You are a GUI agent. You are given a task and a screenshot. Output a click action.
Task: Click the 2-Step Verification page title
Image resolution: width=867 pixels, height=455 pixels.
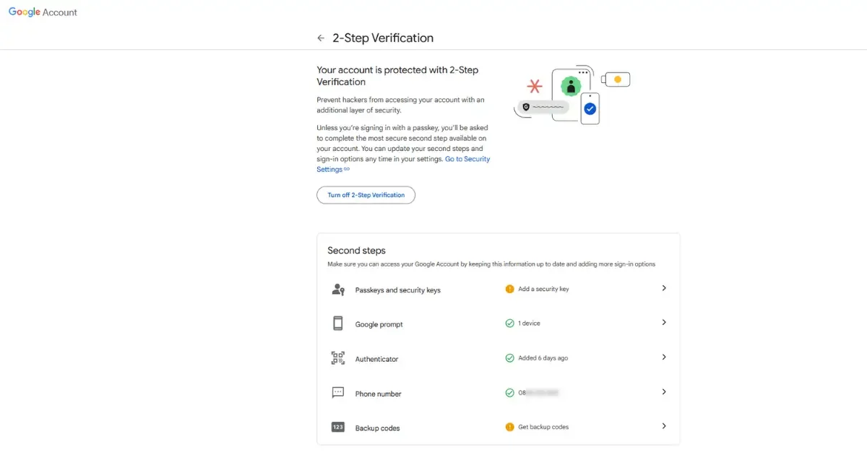click(383, 38)
